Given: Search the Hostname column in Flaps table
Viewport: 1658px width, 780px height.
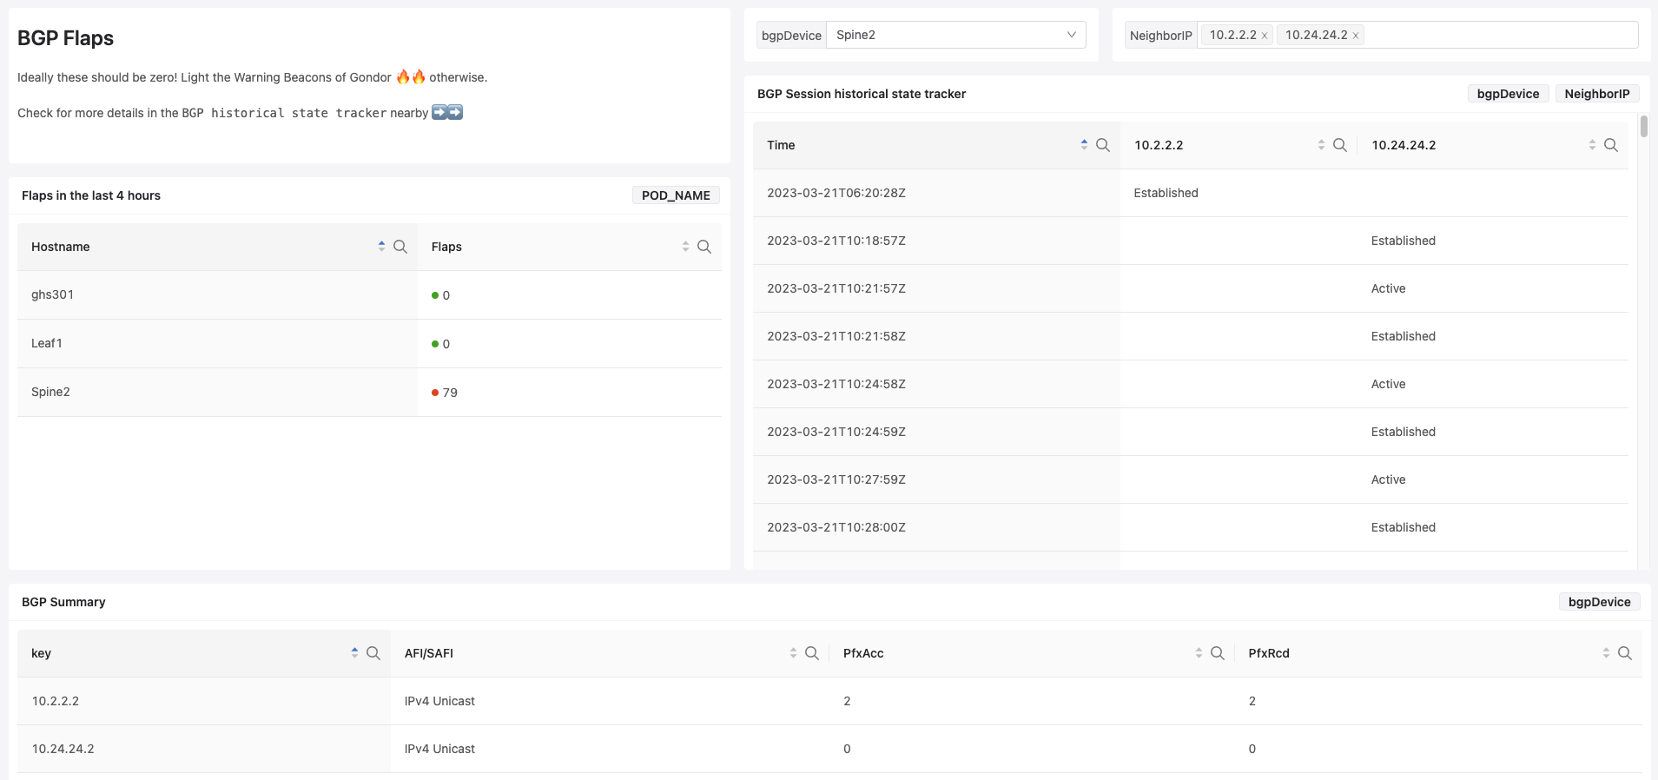Looking at the screenshot, I should coord(400,247).
